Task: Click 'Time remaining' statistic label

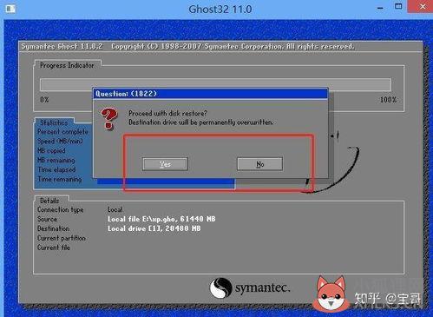Action: tap(60, 179)
